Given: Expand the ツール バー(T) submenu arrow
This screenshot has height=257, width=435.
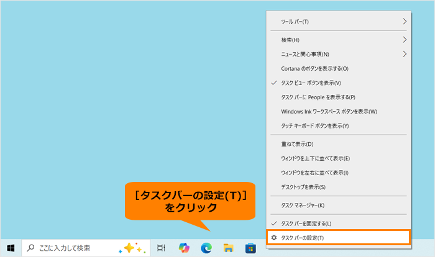Looking at the screenshot, I should tap(405, 21).
